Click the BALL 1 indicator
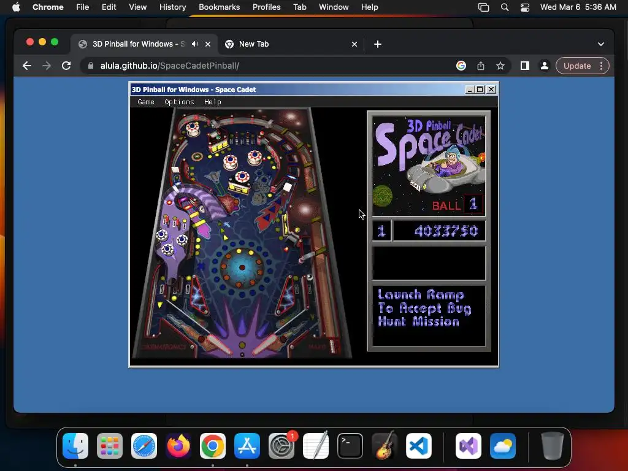628x471 pixels. point(457,205)
